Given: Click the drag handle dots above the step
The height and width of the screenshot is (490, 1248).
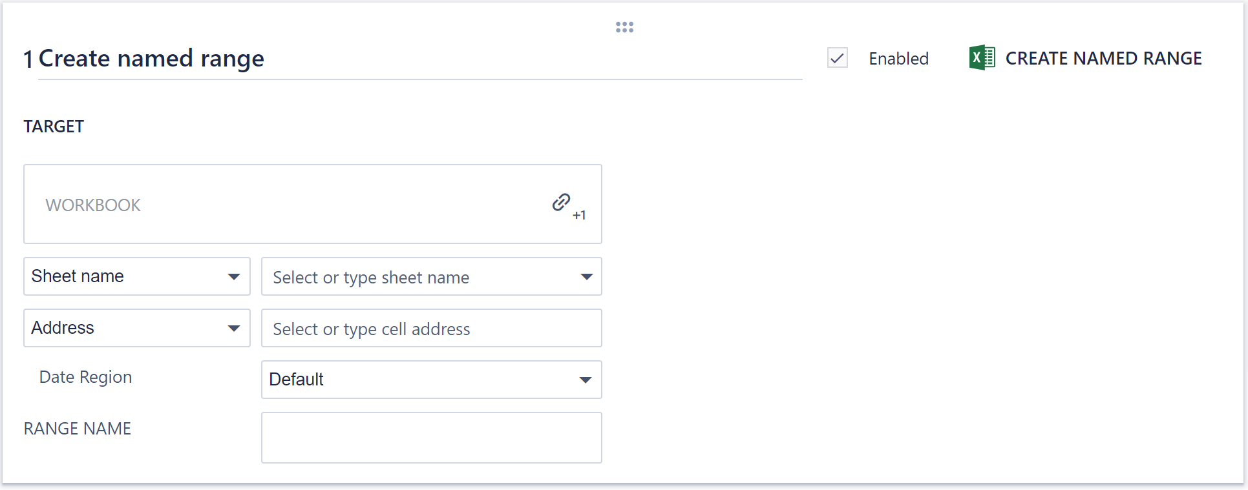Looking at the screenshot, I should point(624,27).
